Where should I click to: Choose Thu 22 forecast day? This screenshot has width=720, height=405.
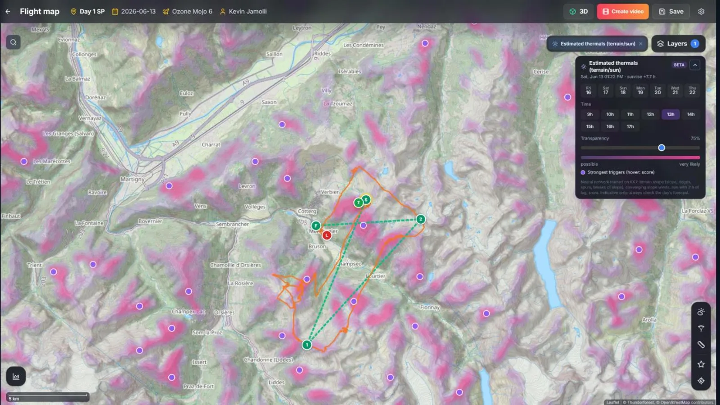coord(692,90)
